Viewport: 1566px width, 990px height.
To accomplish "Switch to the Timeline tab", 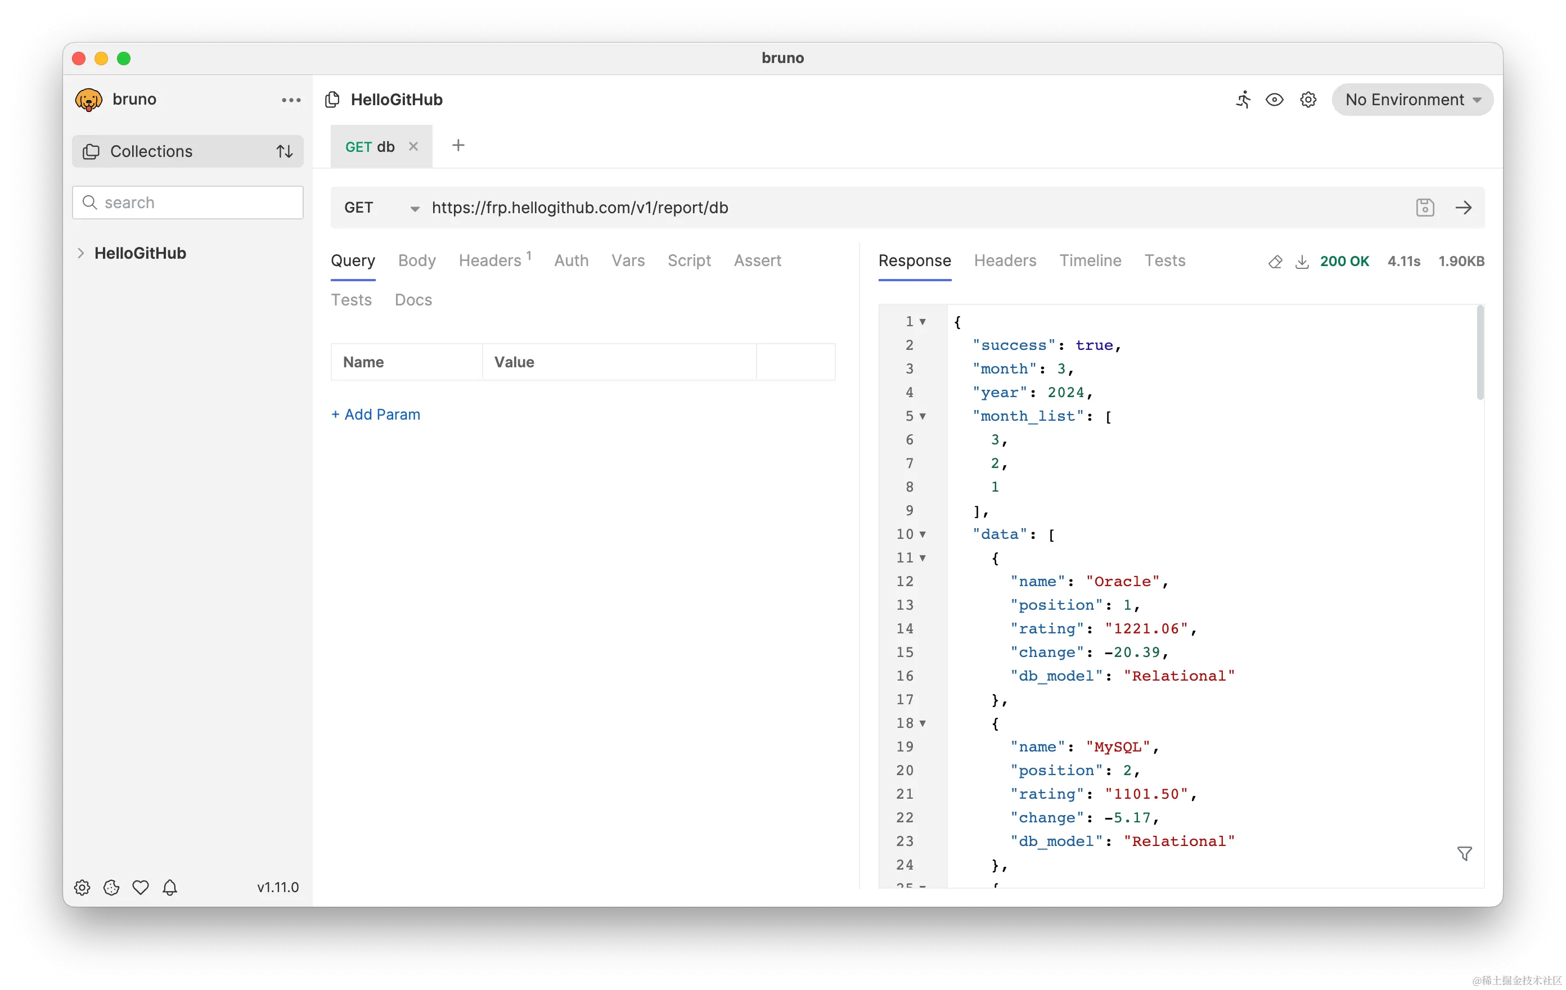I will [x=1090, y=260].
